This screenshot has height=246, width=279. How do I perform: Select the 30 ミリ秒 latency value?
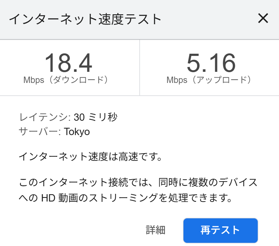(x=96, y=117)
